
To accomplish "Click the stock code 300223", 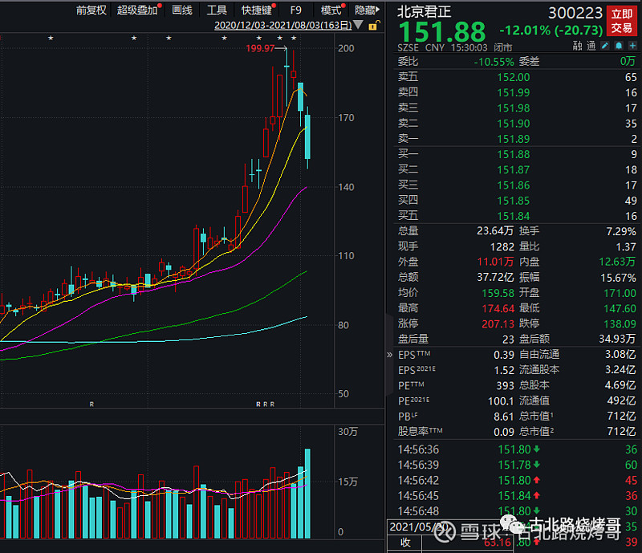I will click(x=575, y=14).
